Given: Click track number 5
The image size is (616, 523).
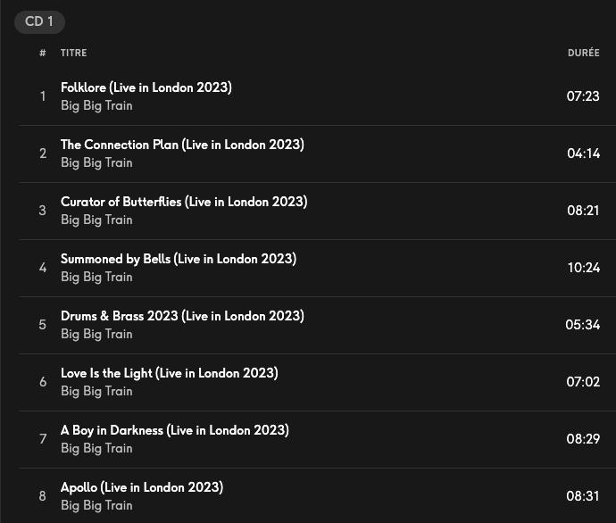Looking at the screenshot, I should pyautogui.click(x=42, y=325).
